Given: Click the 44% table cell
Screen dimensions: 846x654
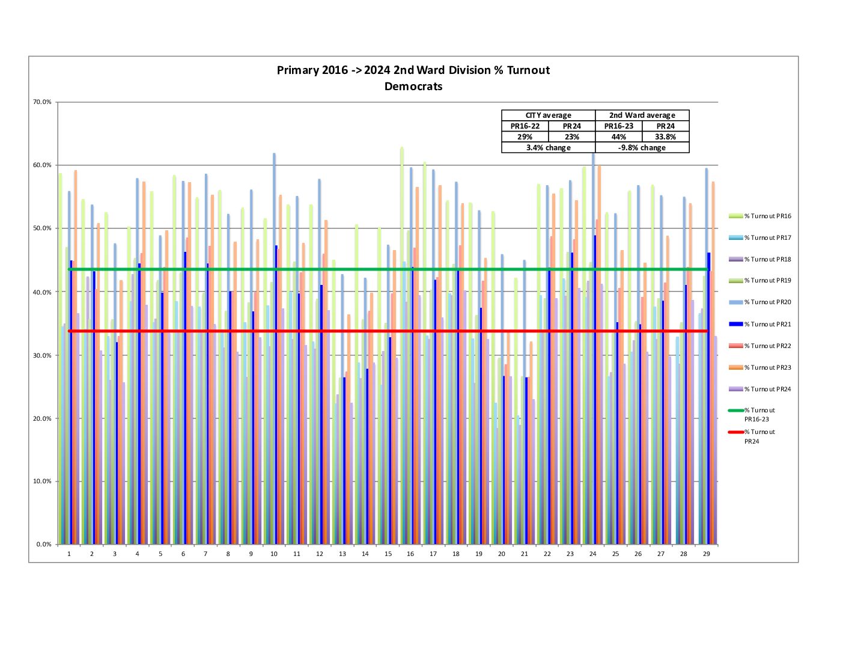Looking at the screenshot, I should pos(619,137).
